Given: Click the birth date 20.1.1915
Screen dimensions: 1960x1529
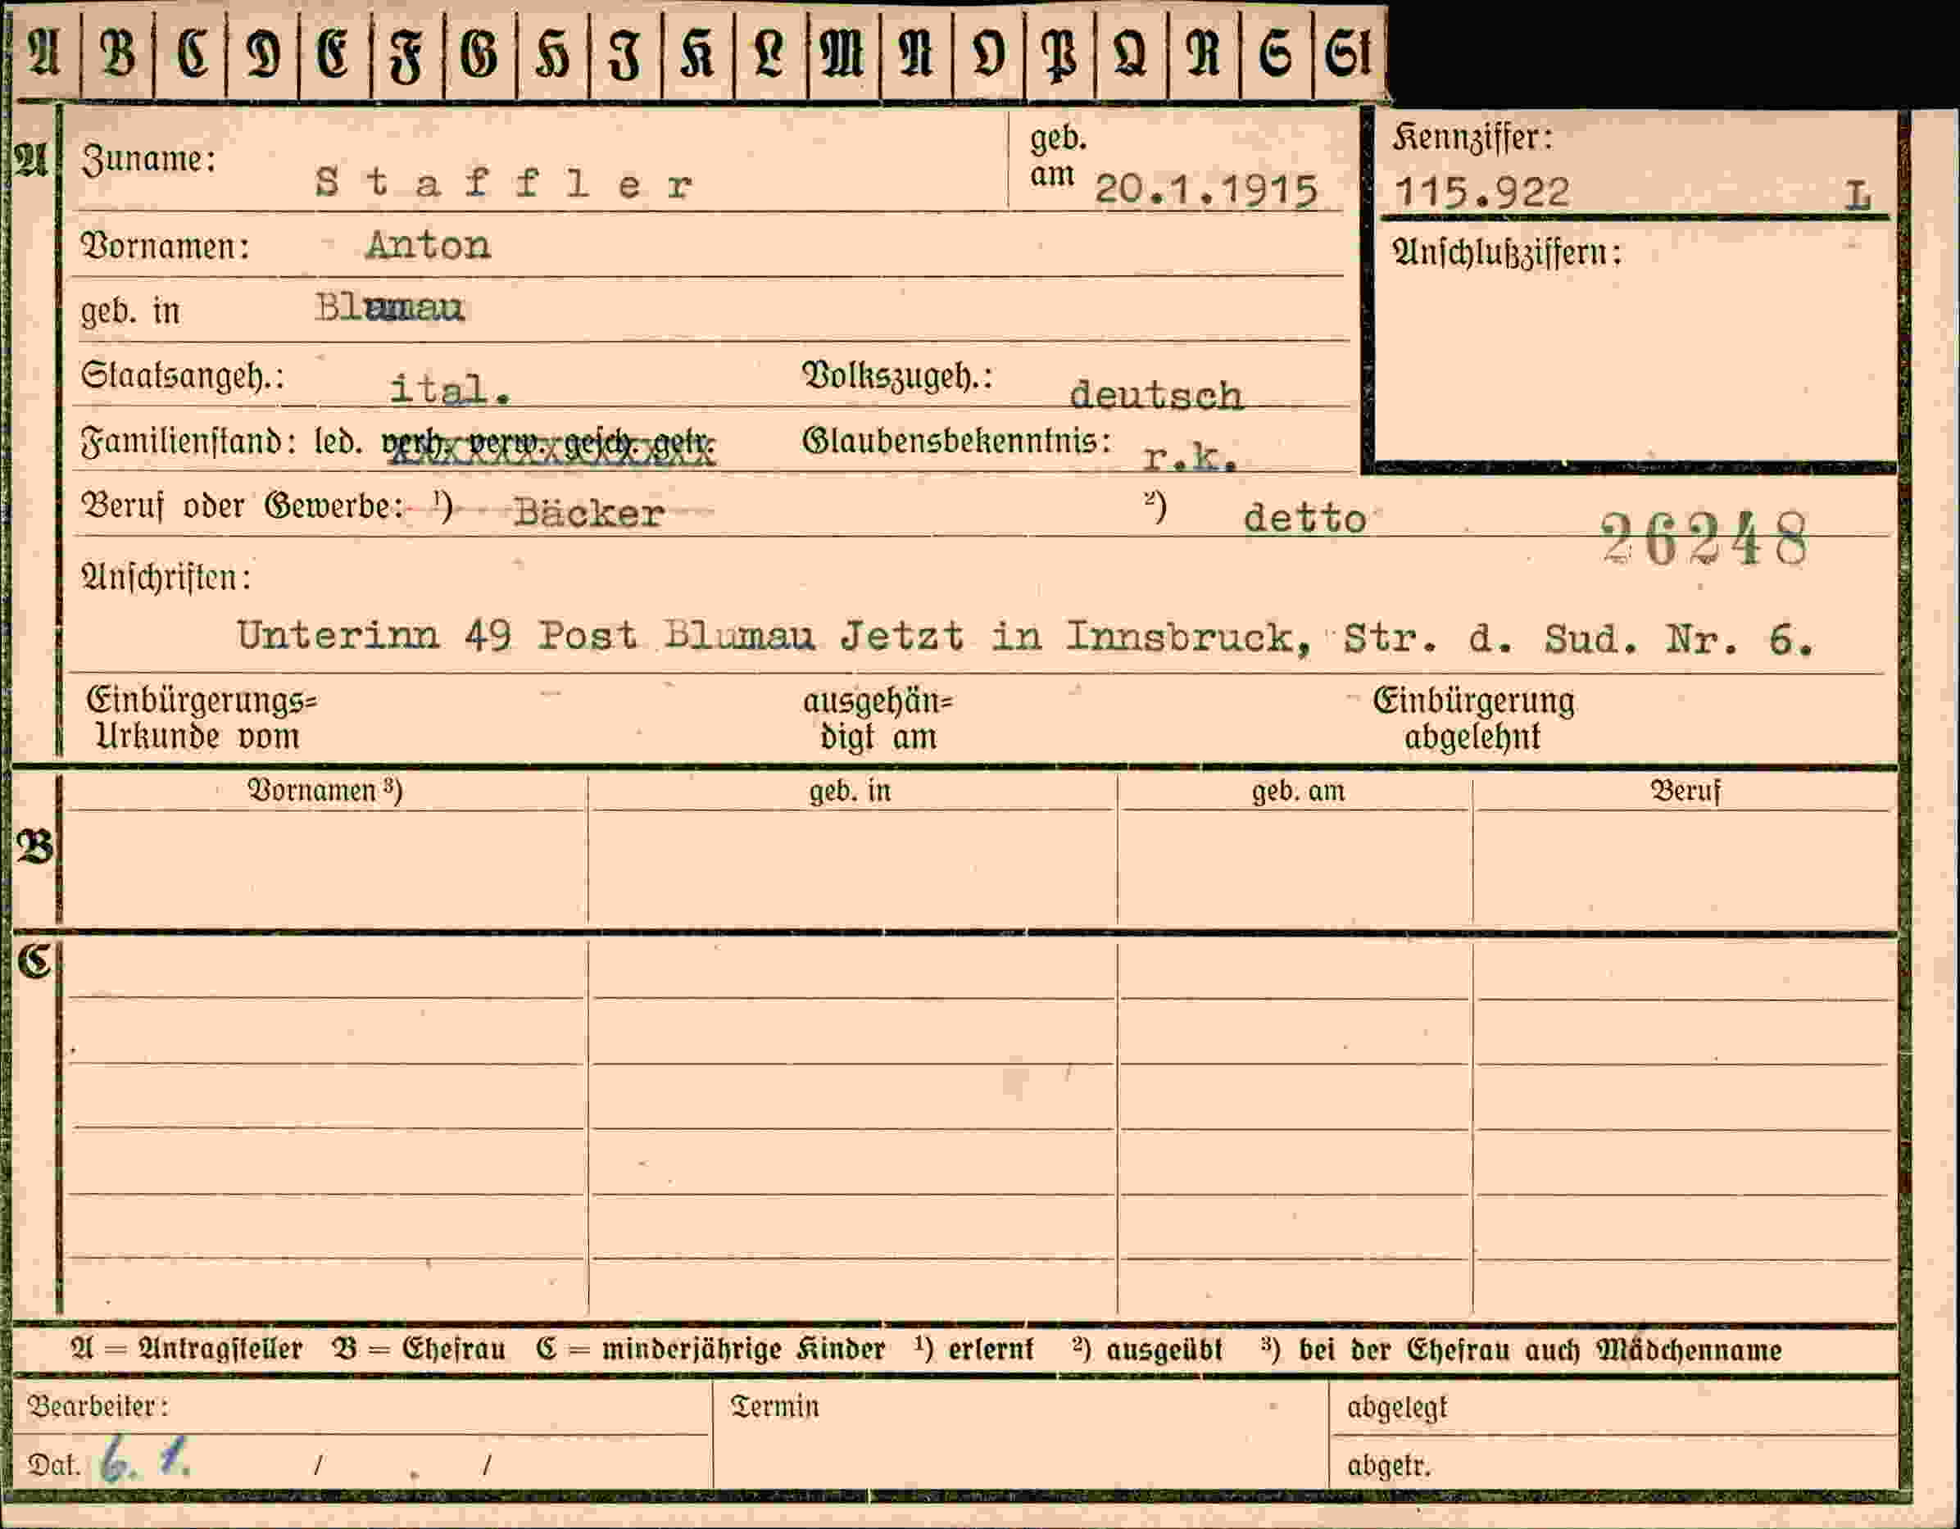Looking at the screenshot, I should tap(1206, 190).
